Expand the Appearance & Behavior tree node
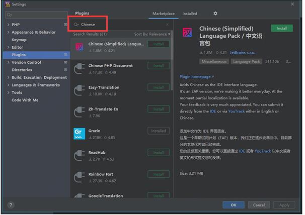 [8, 32]
